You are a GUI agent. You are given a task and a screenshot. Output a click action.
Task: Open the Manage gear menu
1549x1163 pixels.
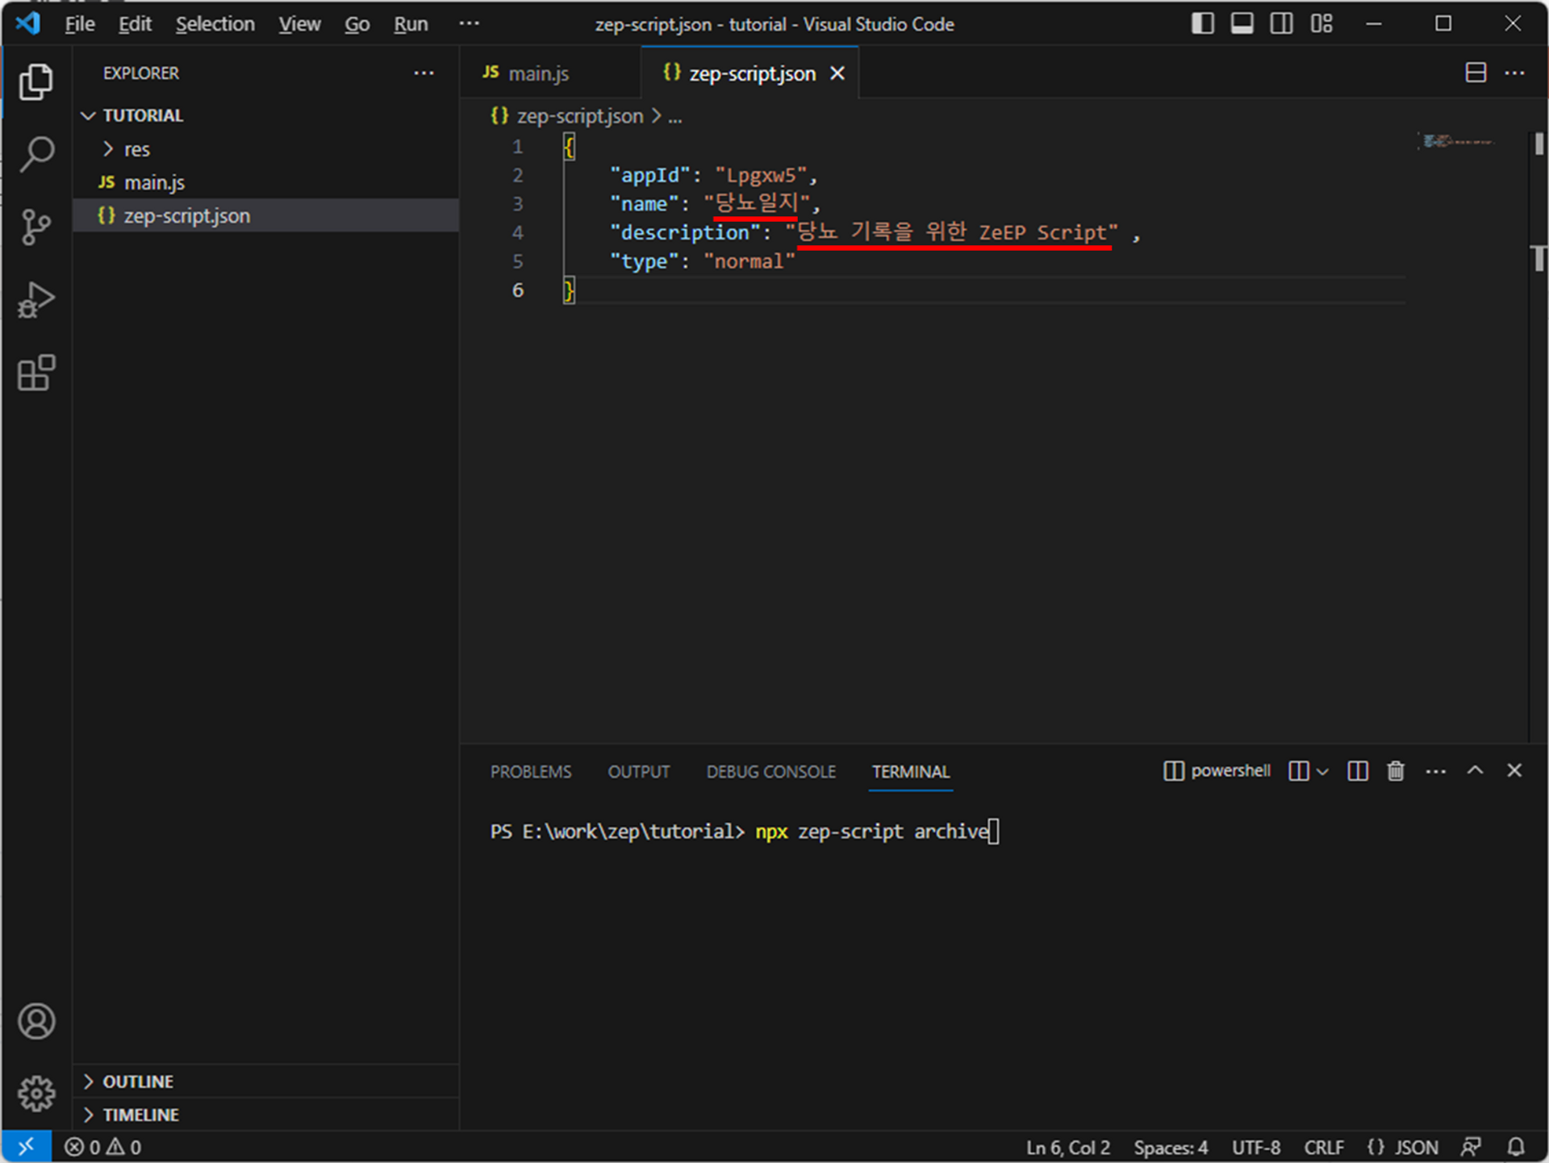coord(36,1093)
